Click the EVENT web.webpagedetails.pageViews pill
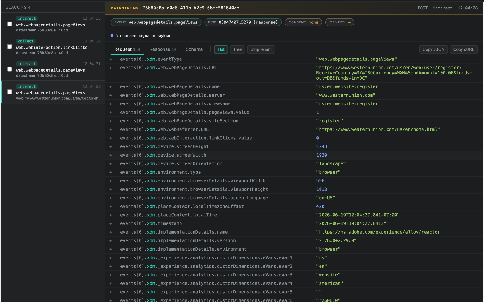484x302 pixels. point(156,22)
